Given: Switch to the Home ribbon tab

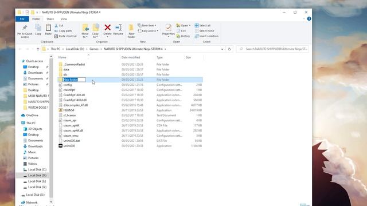Looking at the screenshot, I should [x=36, y=19].
